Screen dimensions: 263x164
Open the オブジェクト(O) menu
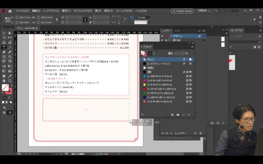[x=83, y=11]
